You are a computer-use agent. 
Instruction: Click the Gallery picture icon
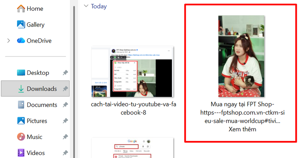click(x=21, y=24)
